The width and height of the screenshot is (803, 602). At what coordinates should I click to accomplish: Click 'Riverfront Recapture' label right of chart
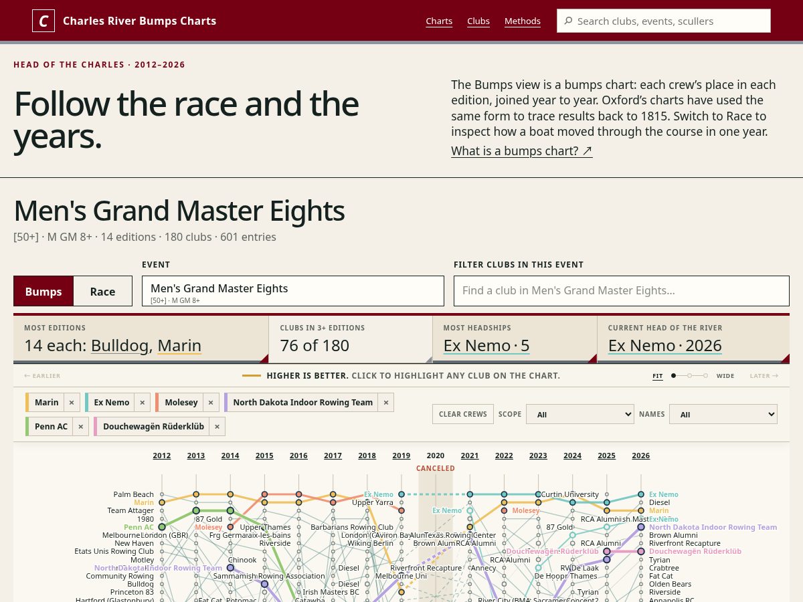click(685, 544)
